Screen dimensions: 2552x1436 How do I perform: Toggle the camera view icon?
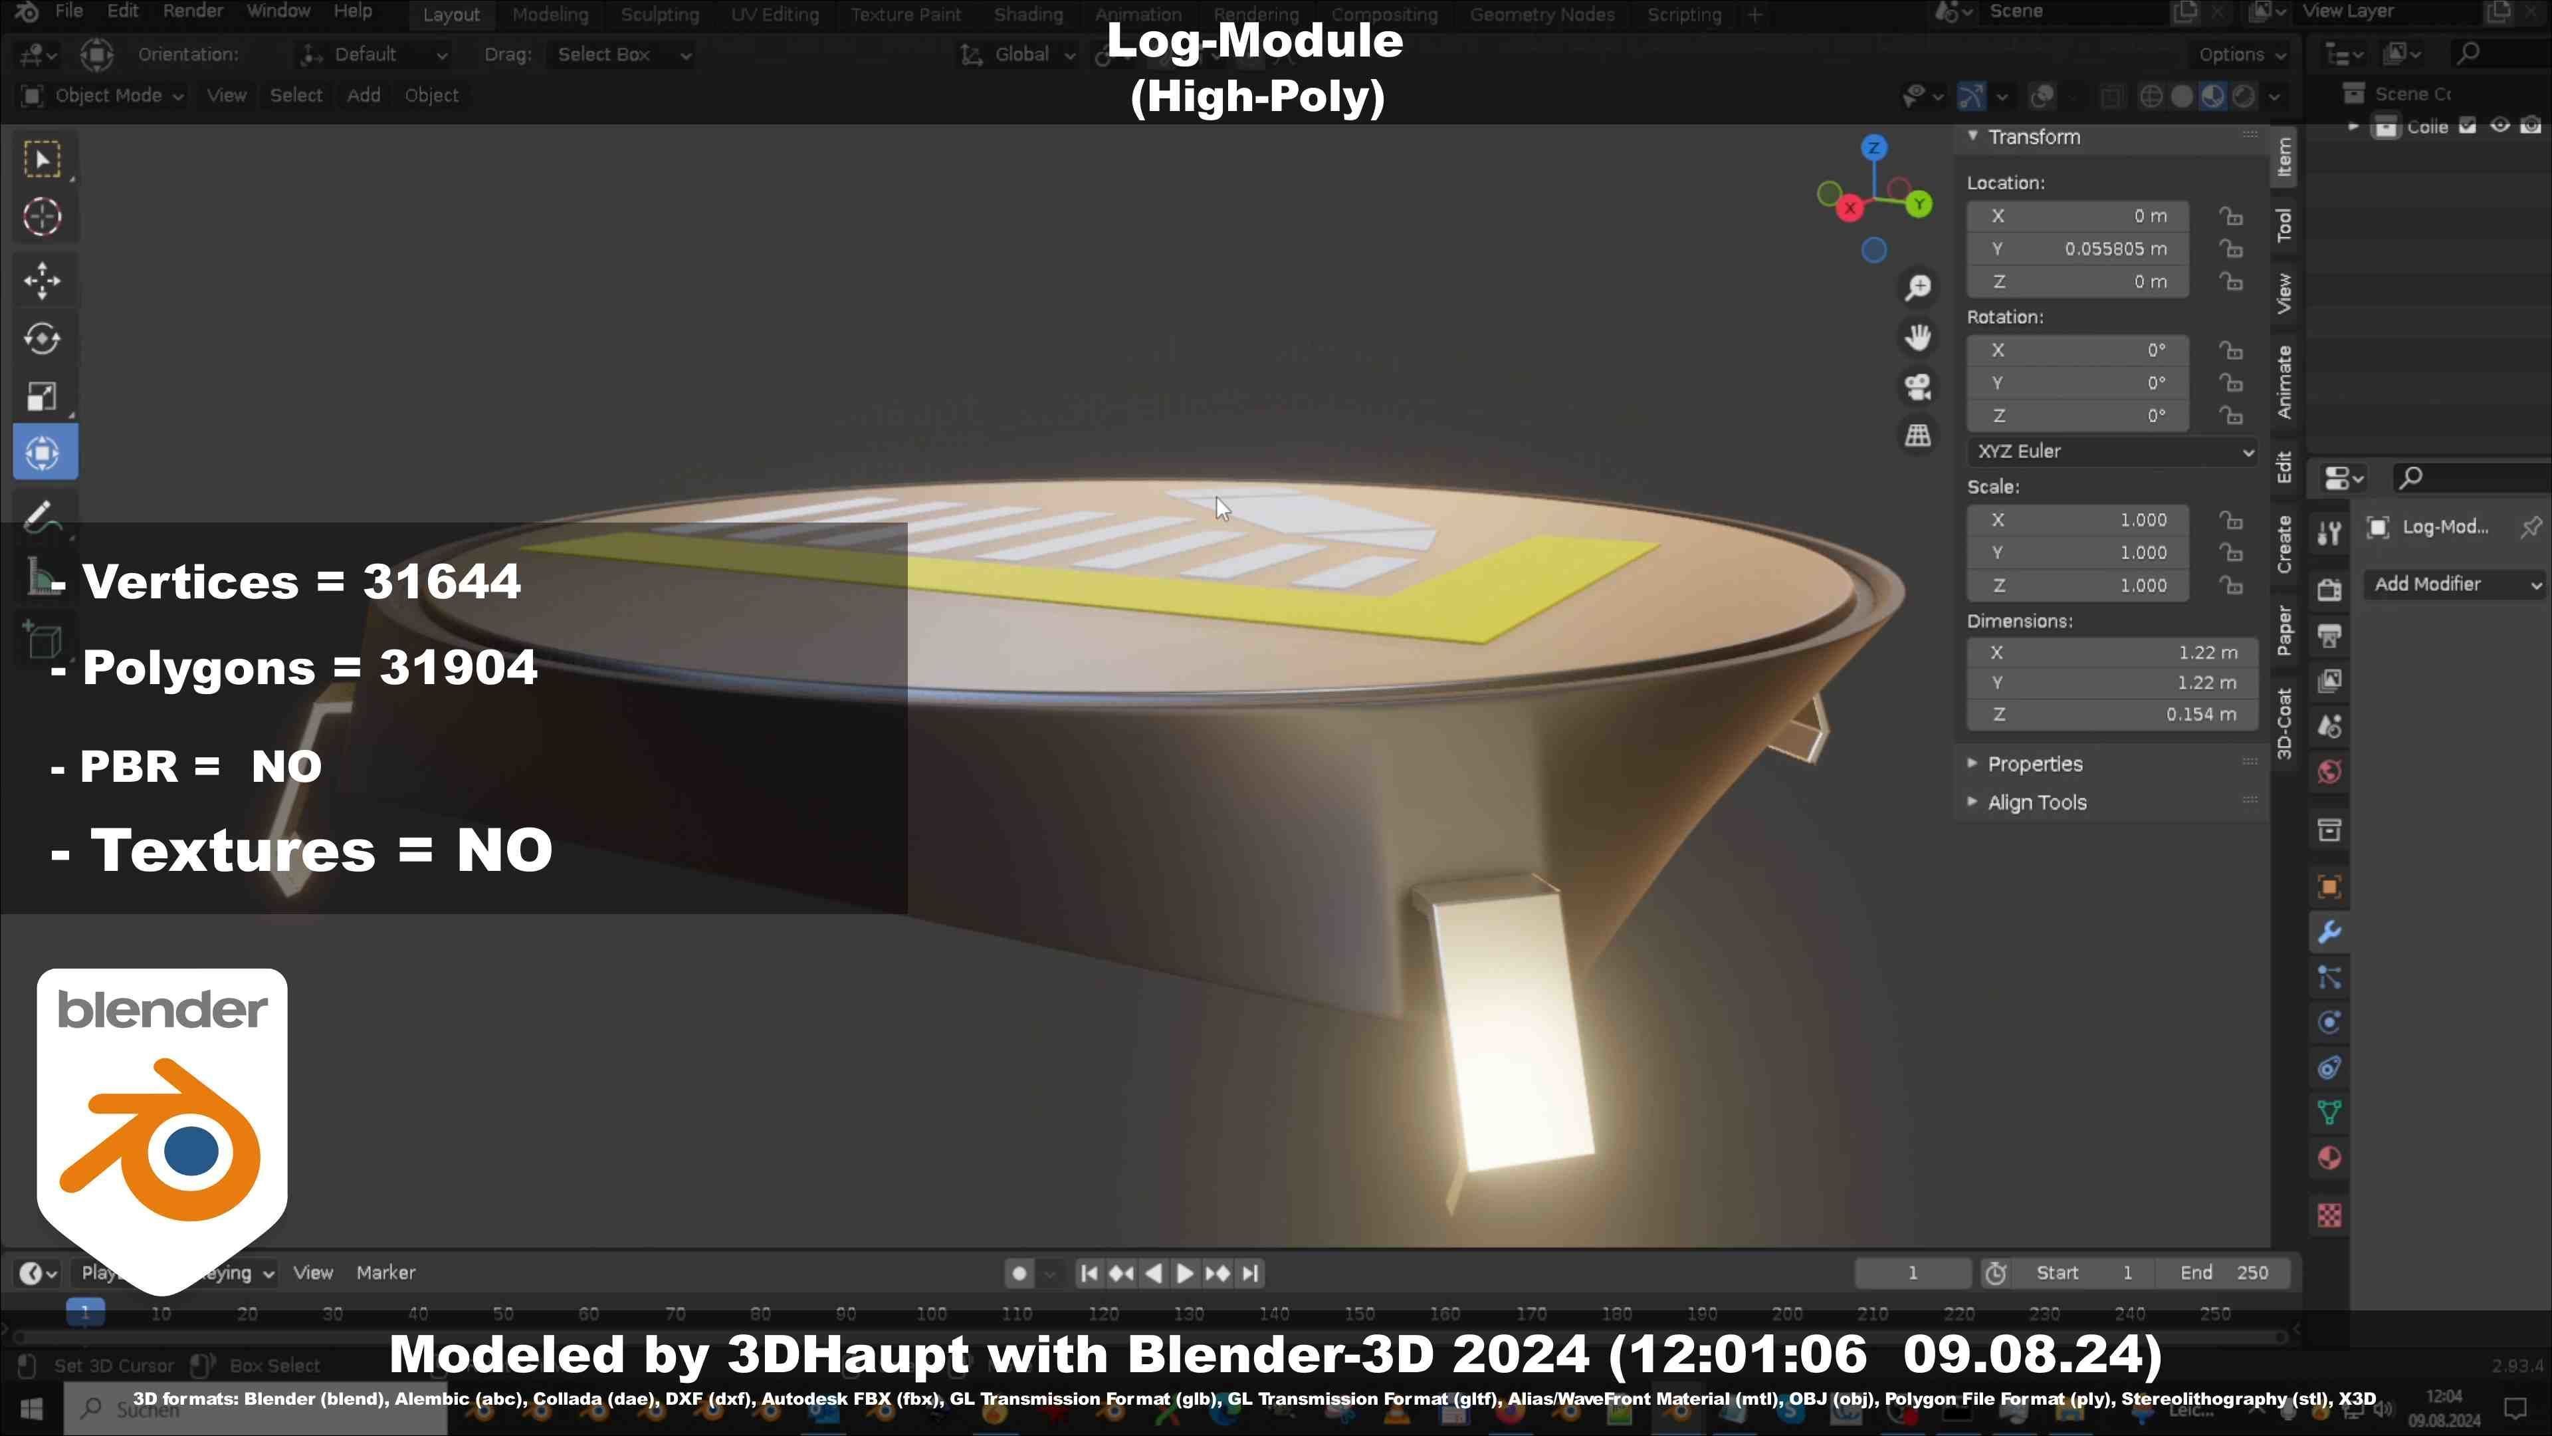1918,386
